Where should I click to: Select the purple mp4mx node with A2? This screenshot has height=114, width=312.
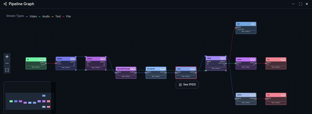(246, 63)
